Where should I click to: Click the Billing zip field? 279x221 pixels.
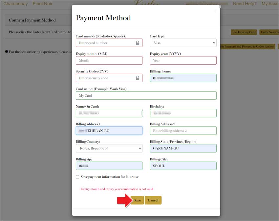coord(109,166)
